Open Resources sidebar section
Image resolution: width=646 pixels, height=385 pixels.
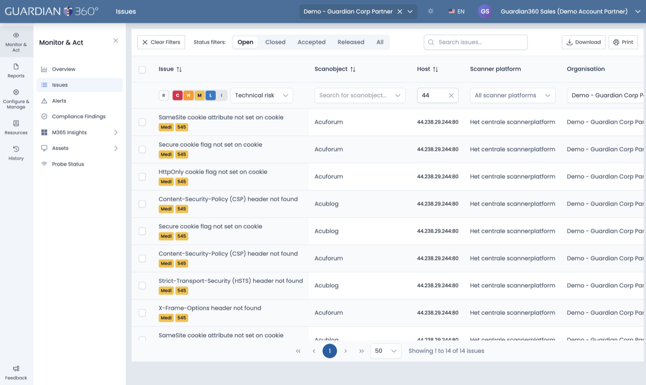coord(16,128)
